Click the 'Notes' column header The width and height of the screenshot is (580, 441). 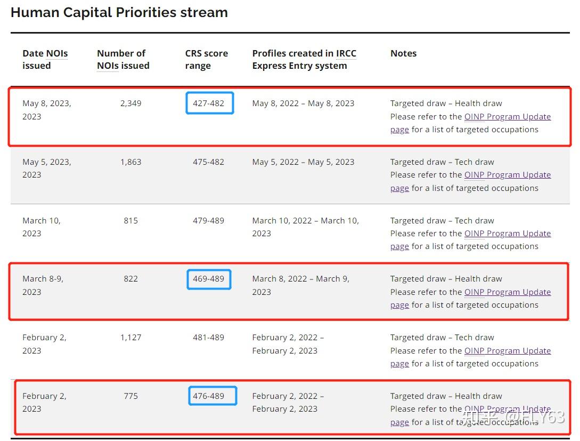404,53
